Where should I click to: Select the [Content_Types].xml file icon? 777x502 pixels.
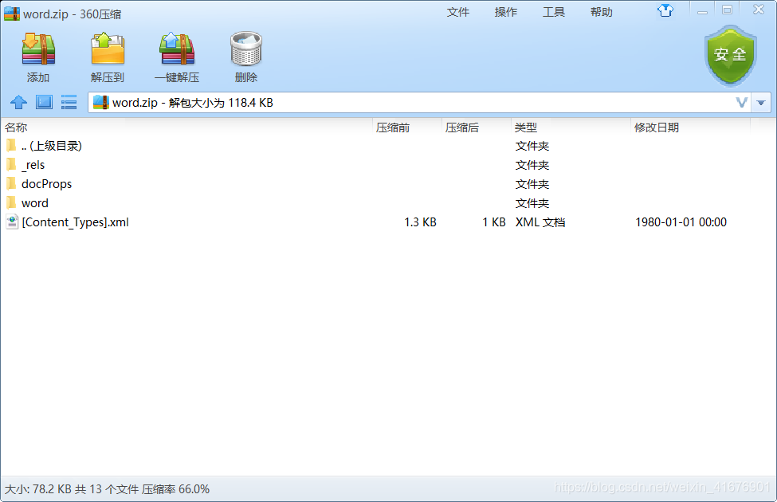tap(12, 222)
